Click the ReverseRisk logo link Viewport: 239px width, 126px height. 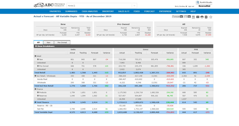point(205,6)
